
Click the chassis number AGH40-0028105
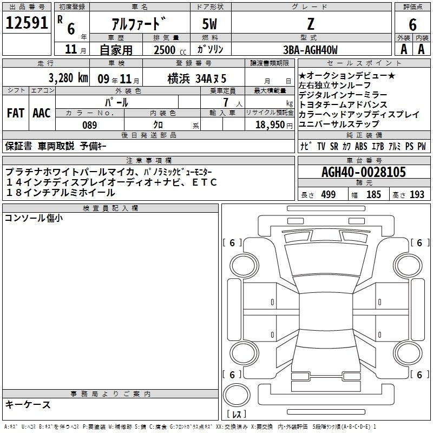pos(363,173)
